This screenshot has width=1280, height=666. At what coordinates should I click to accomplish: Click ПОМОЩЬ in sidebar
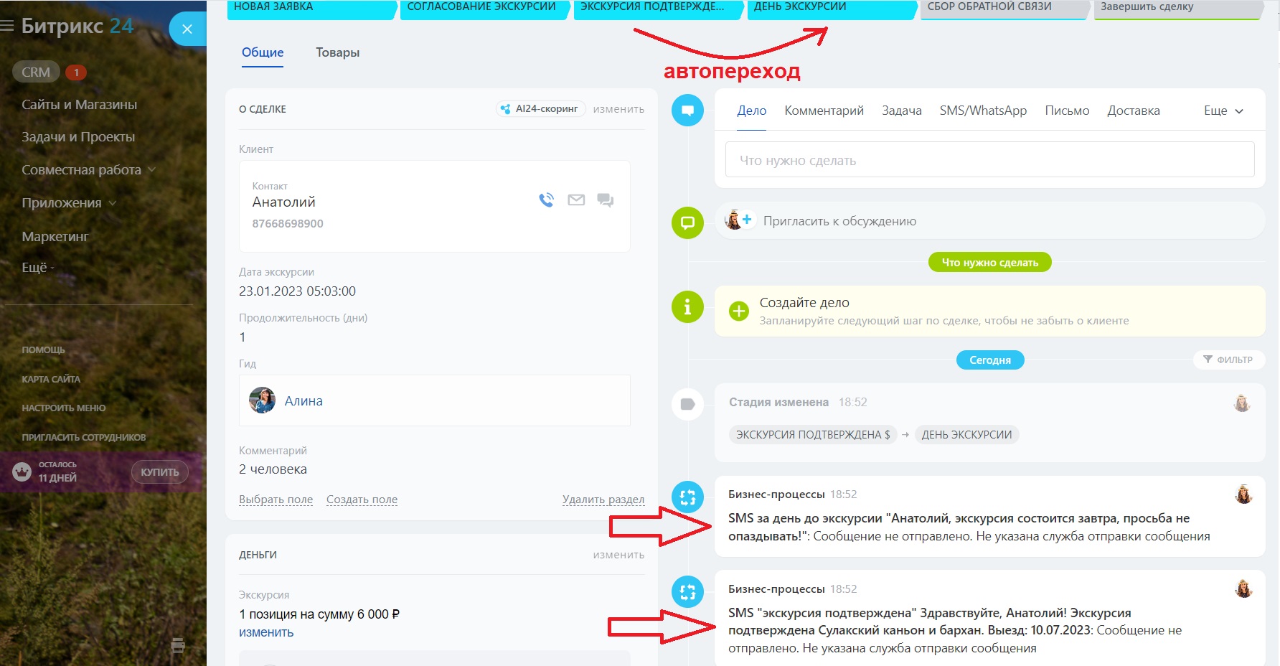pyautogui.click(x=43, y=350)
